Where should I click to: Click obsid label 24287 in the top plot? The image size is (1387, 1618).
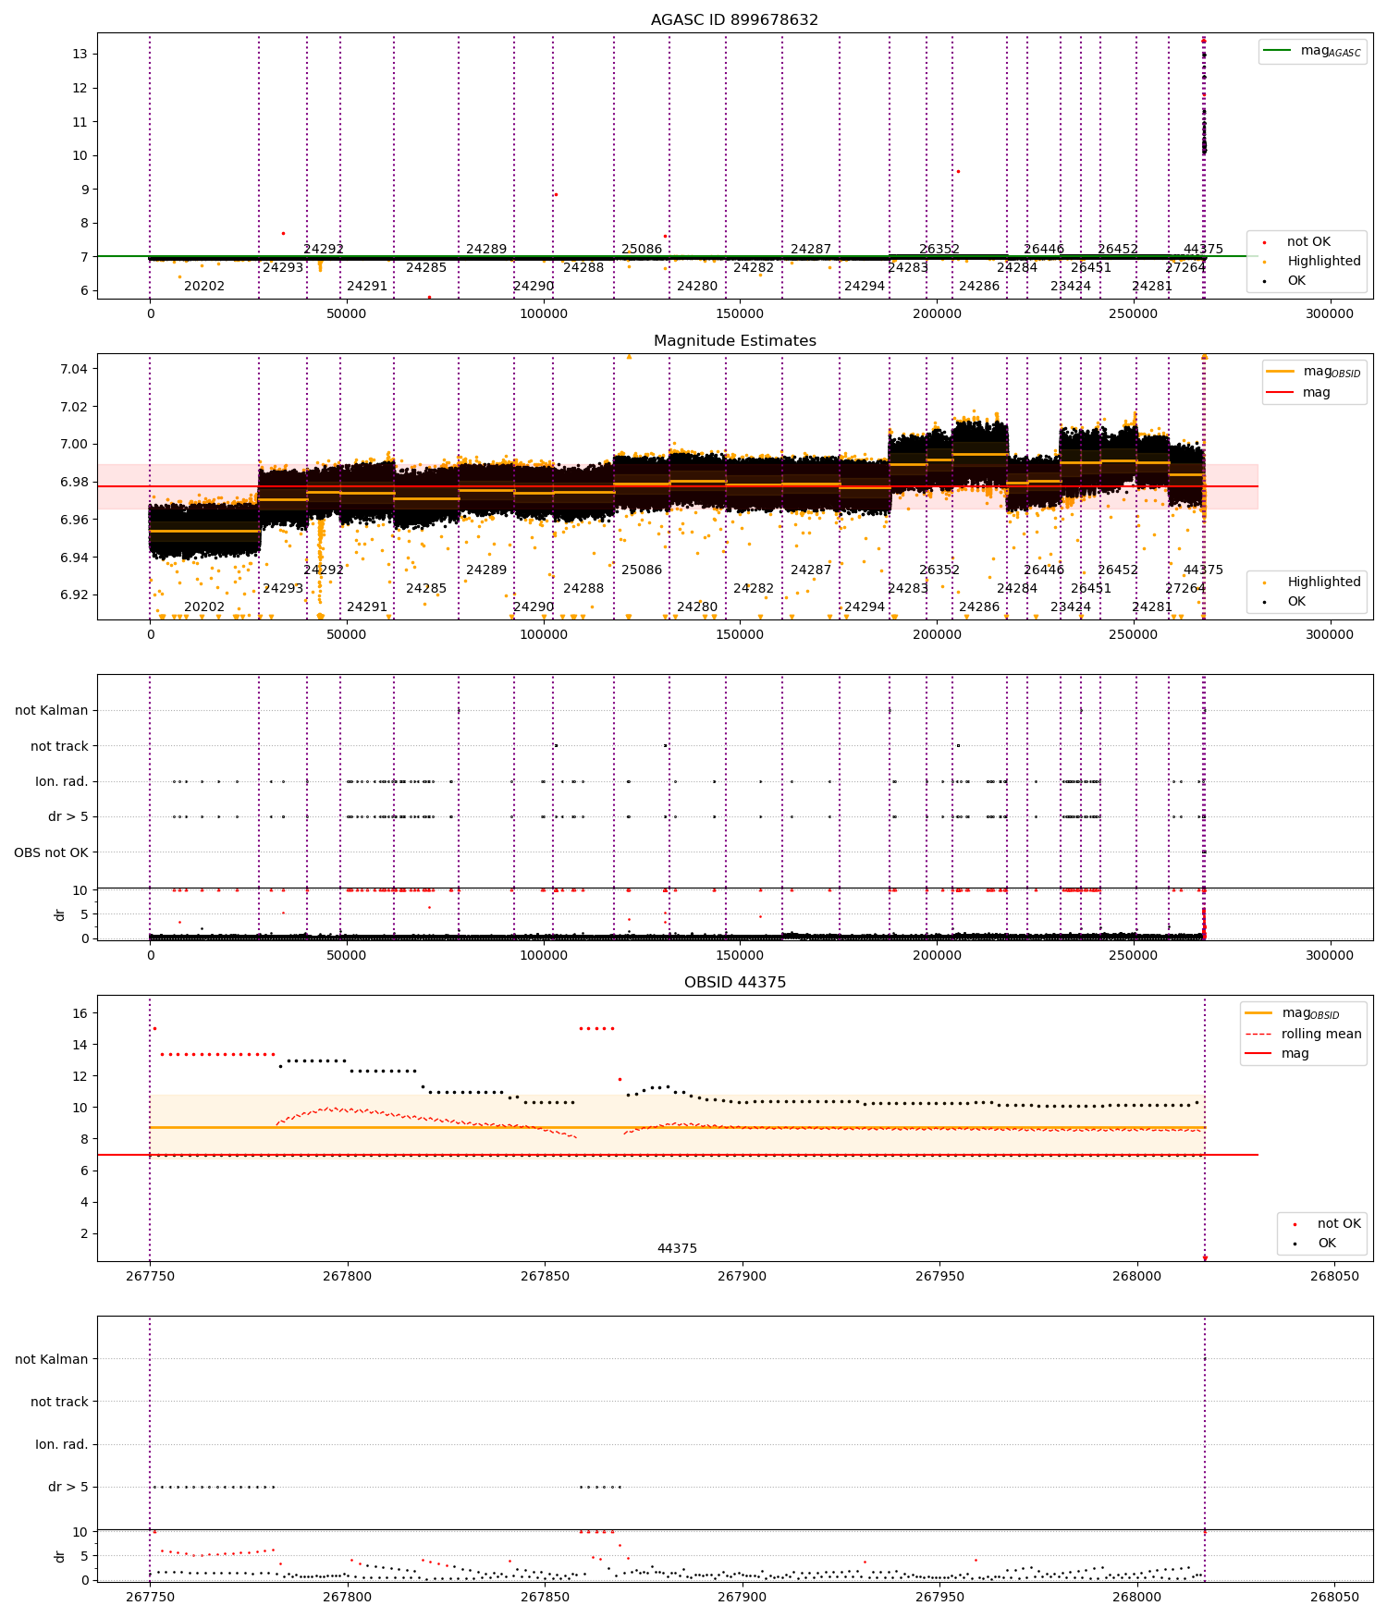[x=811, y=249]
